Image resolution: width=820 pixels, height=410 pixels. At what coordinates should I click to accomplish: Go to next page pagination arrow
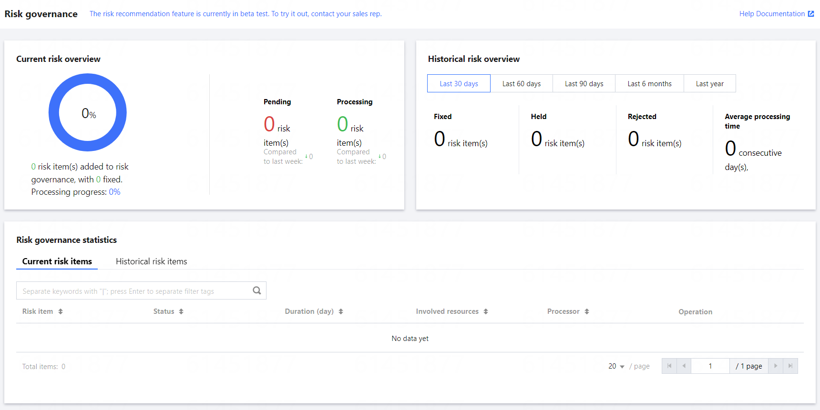(x=776, y=366)
